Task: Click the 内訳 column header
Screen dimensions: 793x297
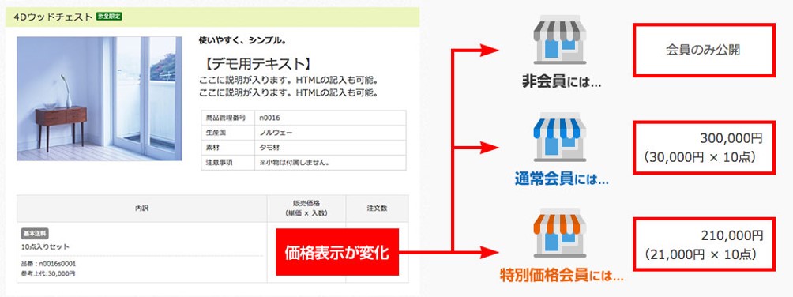Action: click(142, 209)
